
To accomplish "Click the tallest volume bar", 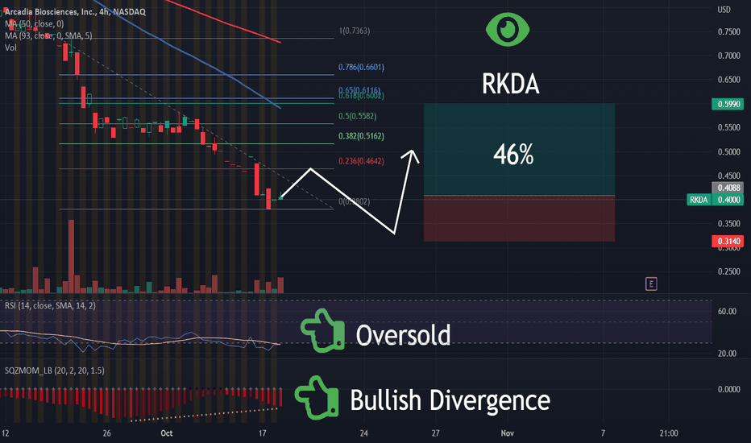I will [x=72, y=256].
